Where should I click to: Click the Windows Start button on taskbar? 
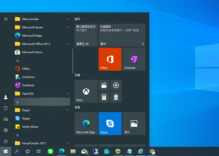point(5,151)
